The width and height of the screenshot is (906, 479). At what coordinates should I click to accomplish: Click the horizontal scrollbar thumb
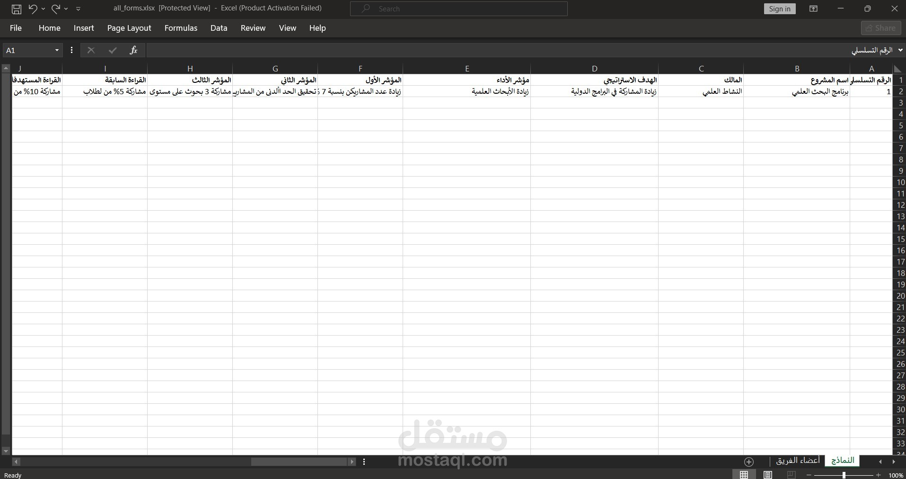(x=299, y=461)
